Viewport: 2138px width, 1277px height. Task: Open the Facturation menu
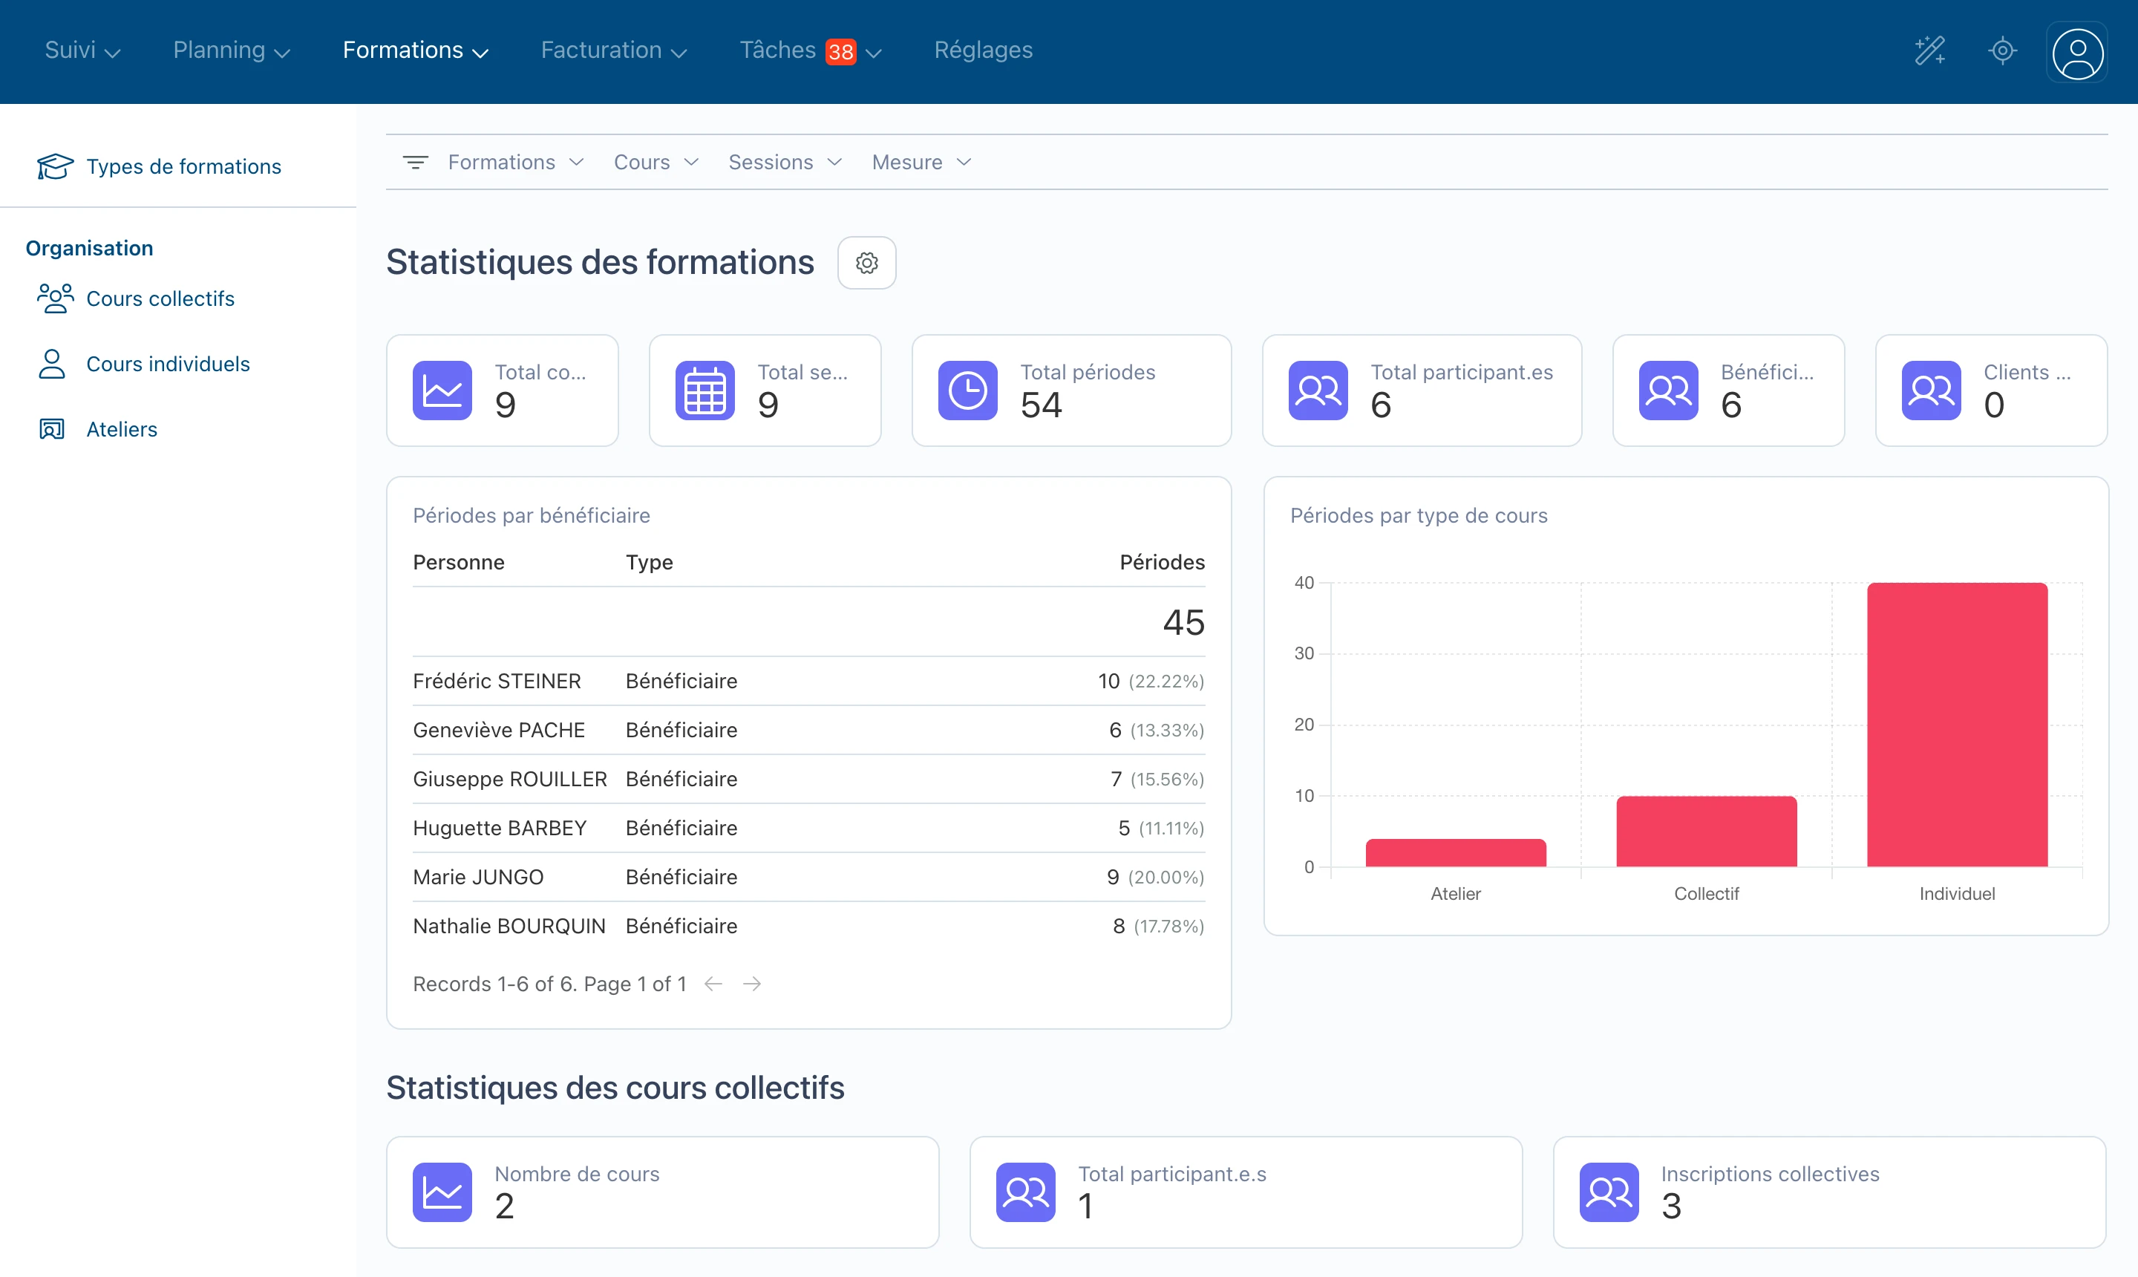(x=612, y=50)
